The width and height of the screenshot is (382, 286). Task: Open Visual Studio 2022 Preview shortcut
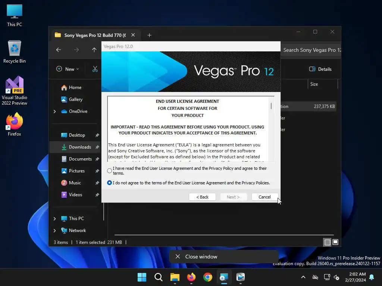click(x=15, y=91)
